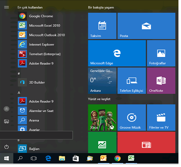Open the Xbox tile with characters

pyautogui.click(x=102, y=117)
